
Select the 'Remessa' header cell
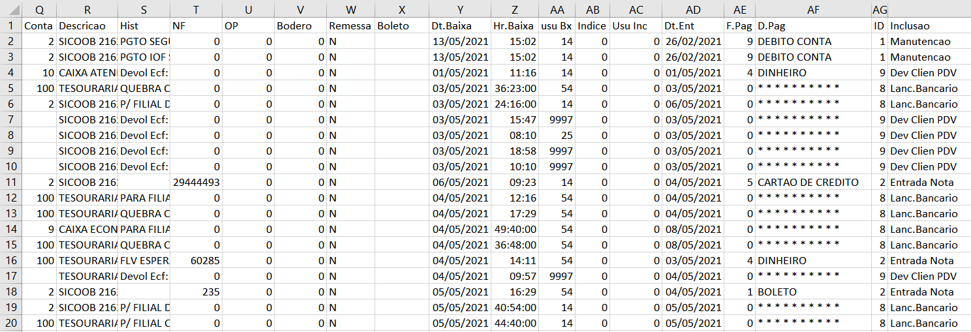[x=350, y=26]
